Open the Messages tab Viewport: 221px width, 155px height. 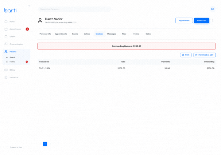tap(111, 34)
